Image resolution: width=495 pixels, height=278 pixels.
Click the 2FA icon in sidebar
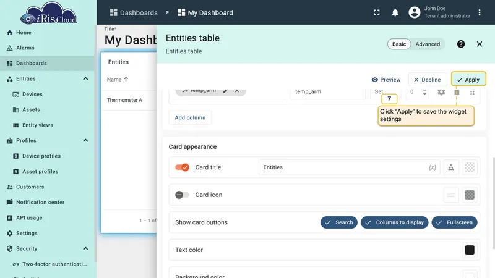[16, 264]
